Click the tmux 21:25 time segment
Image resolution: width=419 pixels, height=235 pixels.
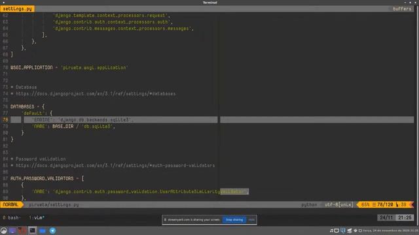(x=405, y=217)
